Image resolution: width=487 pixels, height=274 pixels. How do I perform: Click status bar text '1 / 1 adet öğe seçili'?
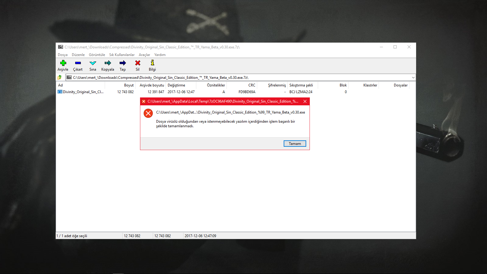(x=72, y=236)
